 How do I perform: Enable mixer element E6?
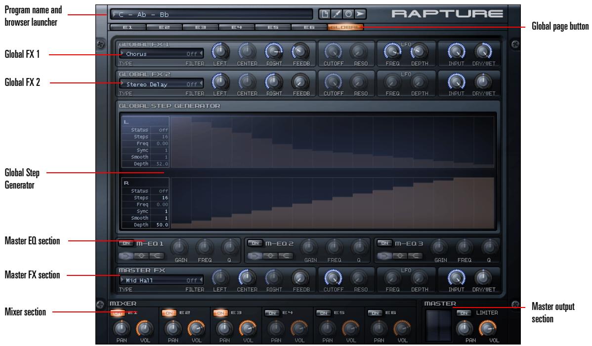pyautogui.click(x=375, y=313)
